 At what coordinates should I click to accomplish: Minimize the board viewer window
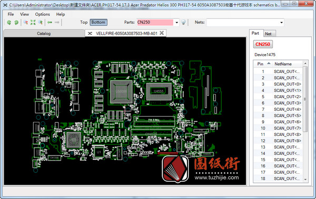[285, 4]
